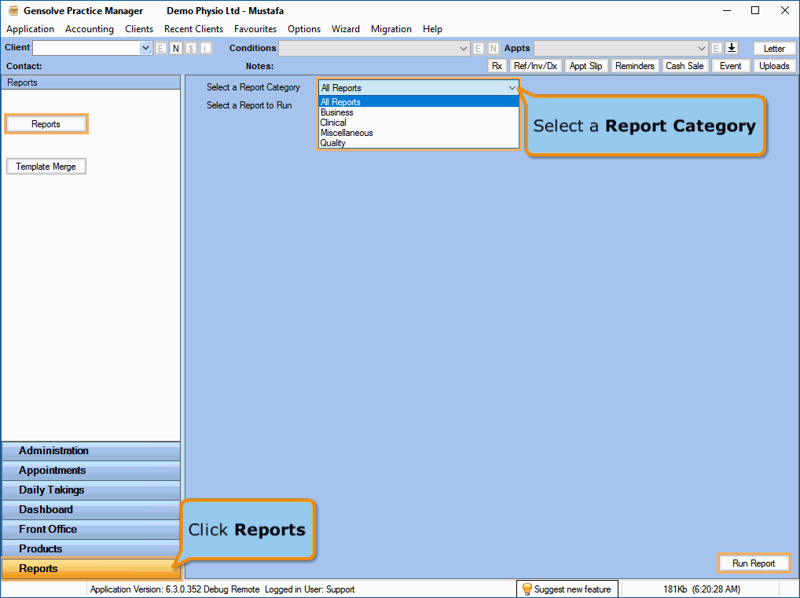Click the Client N button

click(x=176, y=48)
